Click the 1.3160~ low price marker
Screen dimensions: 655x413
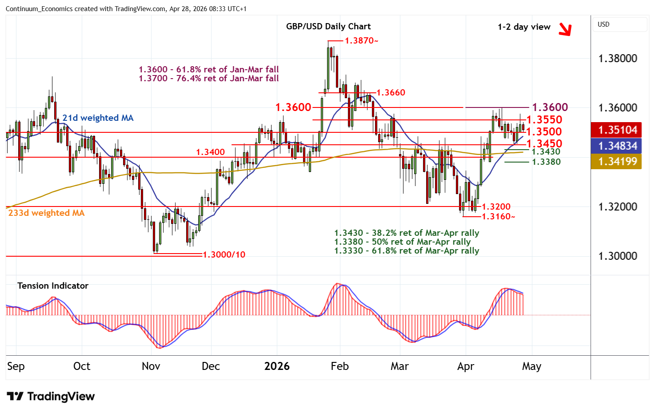pyautogui.click(x=498, y=217)
